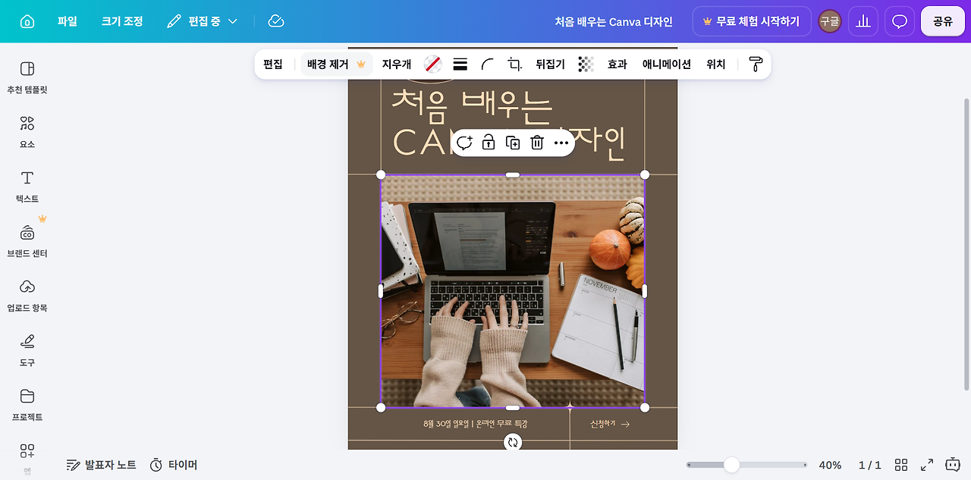The height and width of the screenshot is (480, 971).
Task: Open the border color swatch
Action: click(x=433, y=64)
